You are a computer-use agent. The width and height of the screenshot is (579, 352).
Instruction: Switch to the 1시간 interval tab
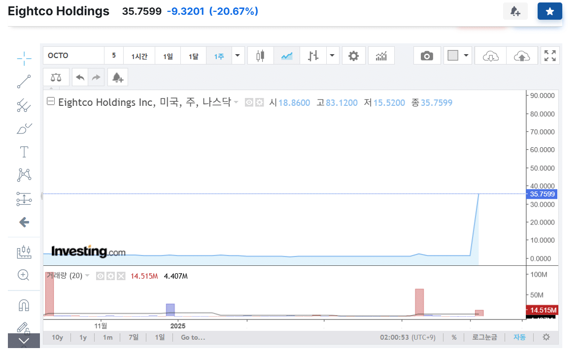(x=139, y=55)
